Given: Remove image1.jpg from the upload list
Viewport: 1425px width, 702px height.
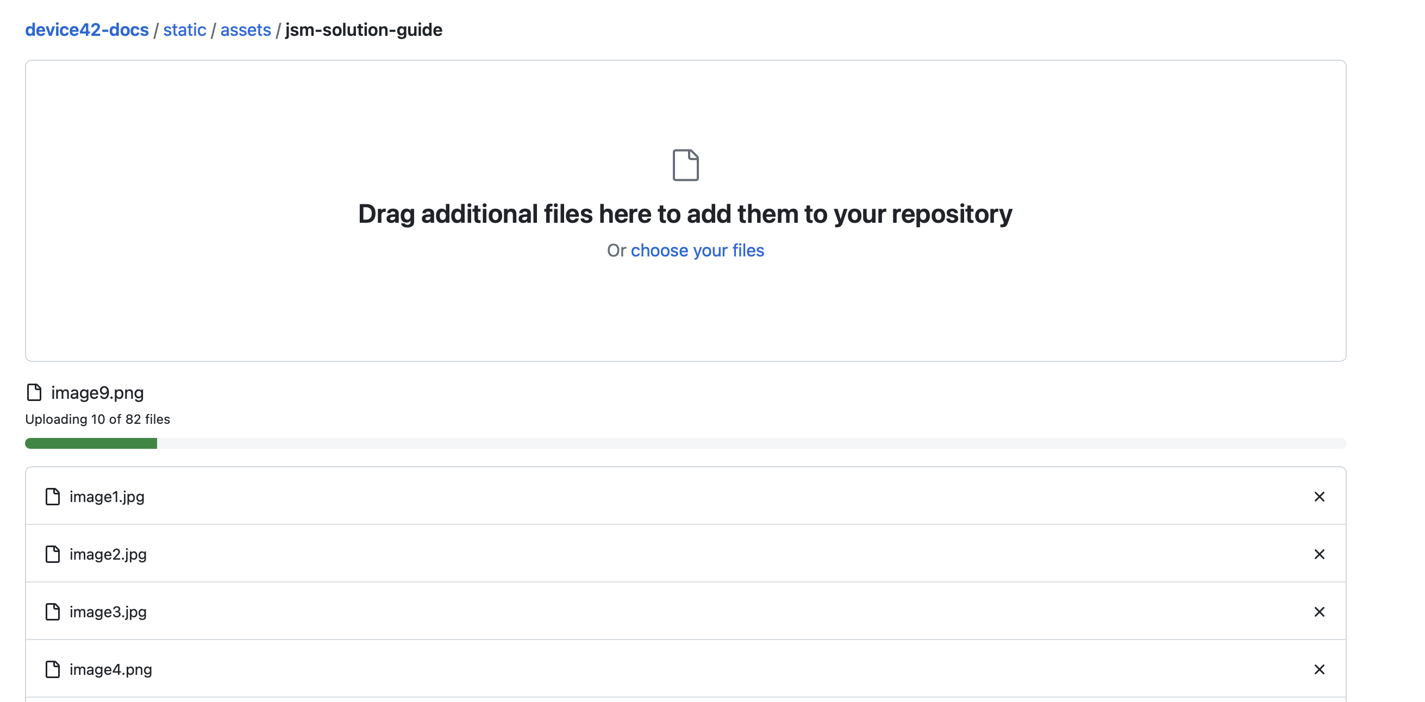Looking at the screenshot, I should [1320, 496].
